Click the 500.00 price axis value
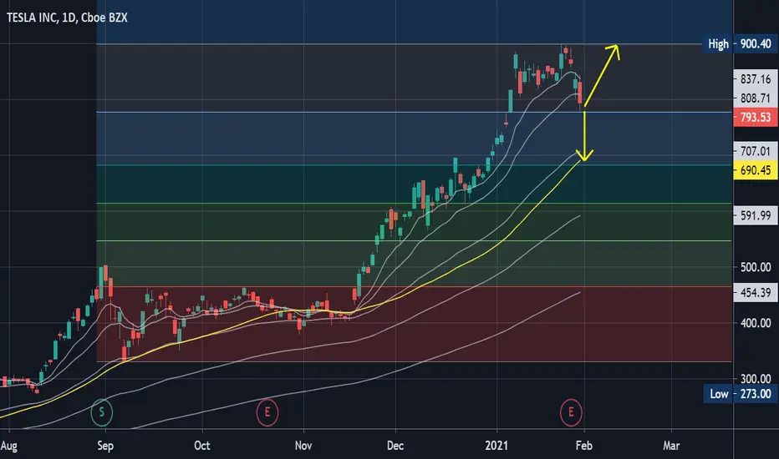This screenshot has height=459, width=779. [756, 267]
